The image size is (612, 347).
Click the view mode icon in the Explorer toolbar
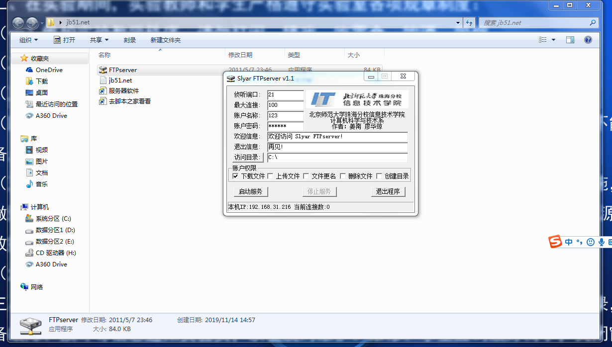coord(542,40)
